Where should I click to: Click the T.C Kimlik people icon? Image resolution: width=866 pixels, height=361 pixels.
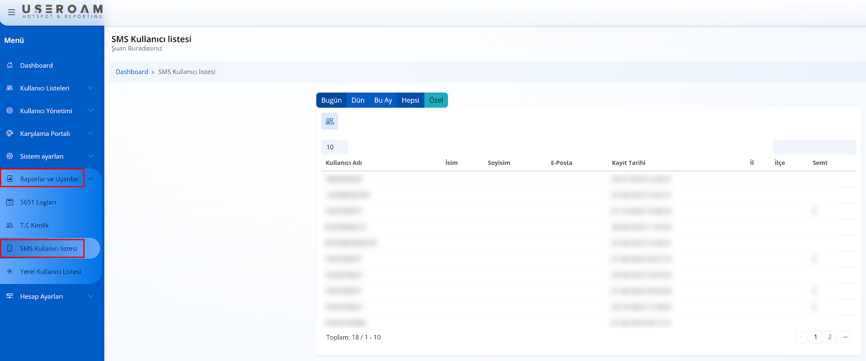coord(10,225)
